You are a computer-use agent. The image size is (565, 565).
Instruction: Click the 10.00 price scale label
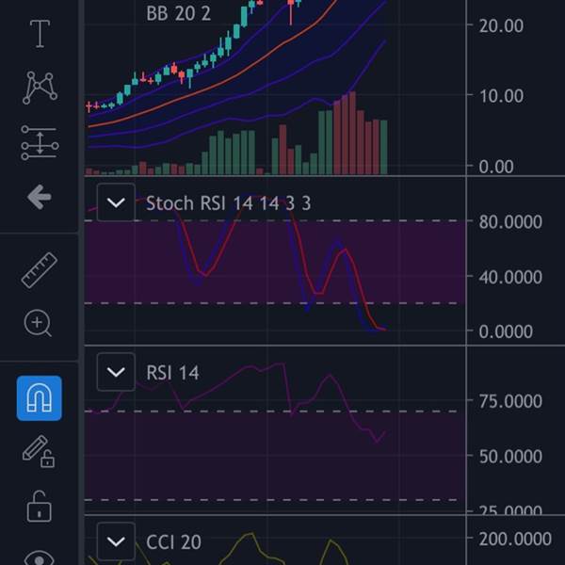click(x=501, y=96)
